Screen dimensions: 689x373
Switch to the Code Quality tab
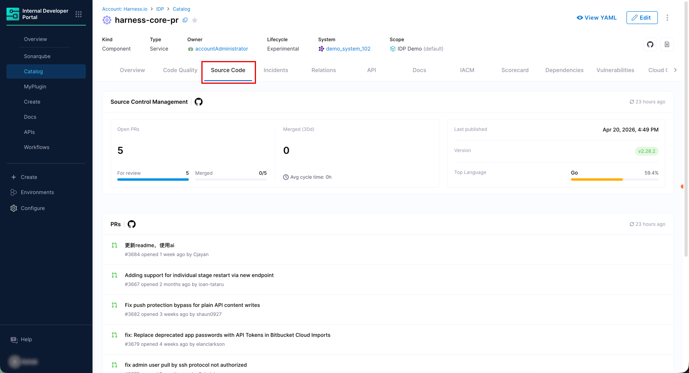[180, 70]
